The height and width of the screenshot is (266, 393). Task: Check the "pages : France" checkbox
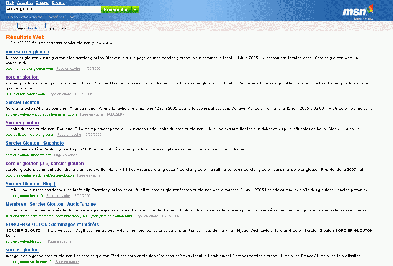pos(48,25)
